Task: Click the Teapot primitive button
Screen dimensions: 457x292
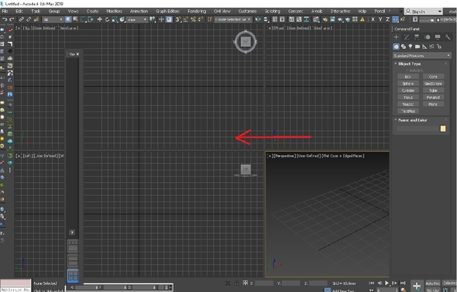Action: coord(408,104)
